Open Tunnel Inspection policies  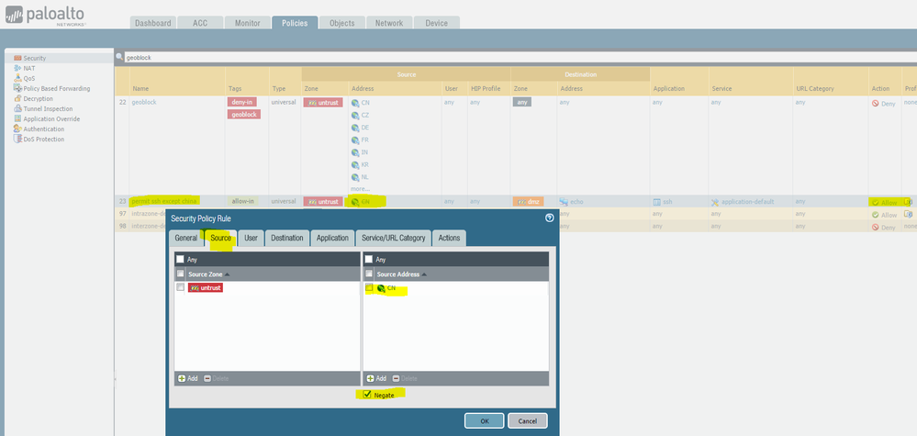tap(48, 108)
